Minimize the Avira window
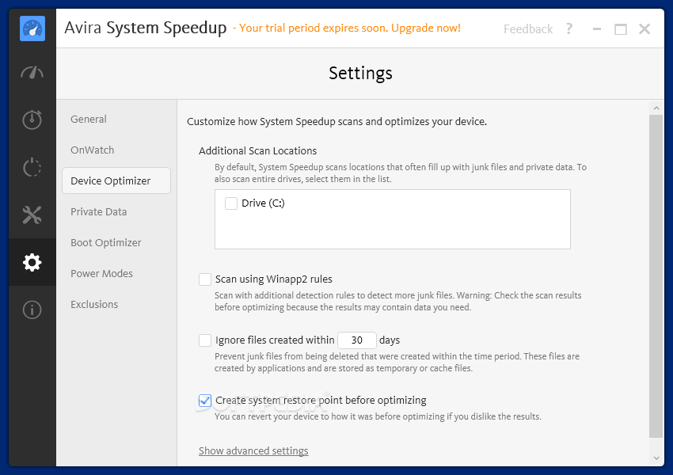673x475 pixels. pyautogui.click(x=597, y=29)
